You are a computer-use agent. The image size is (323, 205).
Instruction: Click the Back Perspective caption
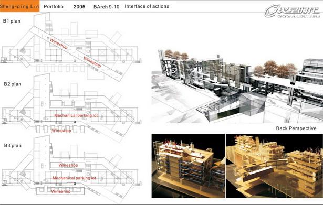point(296,128)
